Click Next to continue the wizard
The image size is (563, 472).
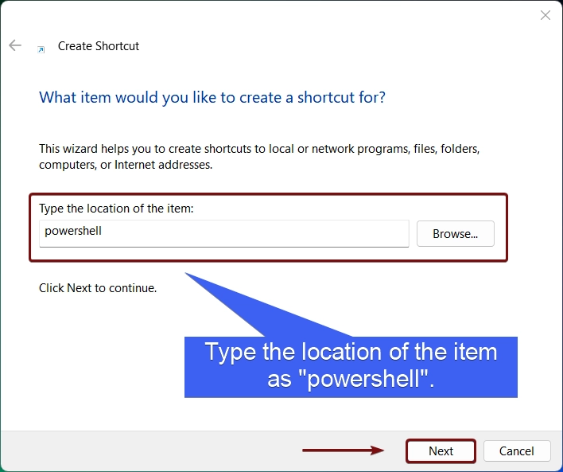click(x=441, y=451)
